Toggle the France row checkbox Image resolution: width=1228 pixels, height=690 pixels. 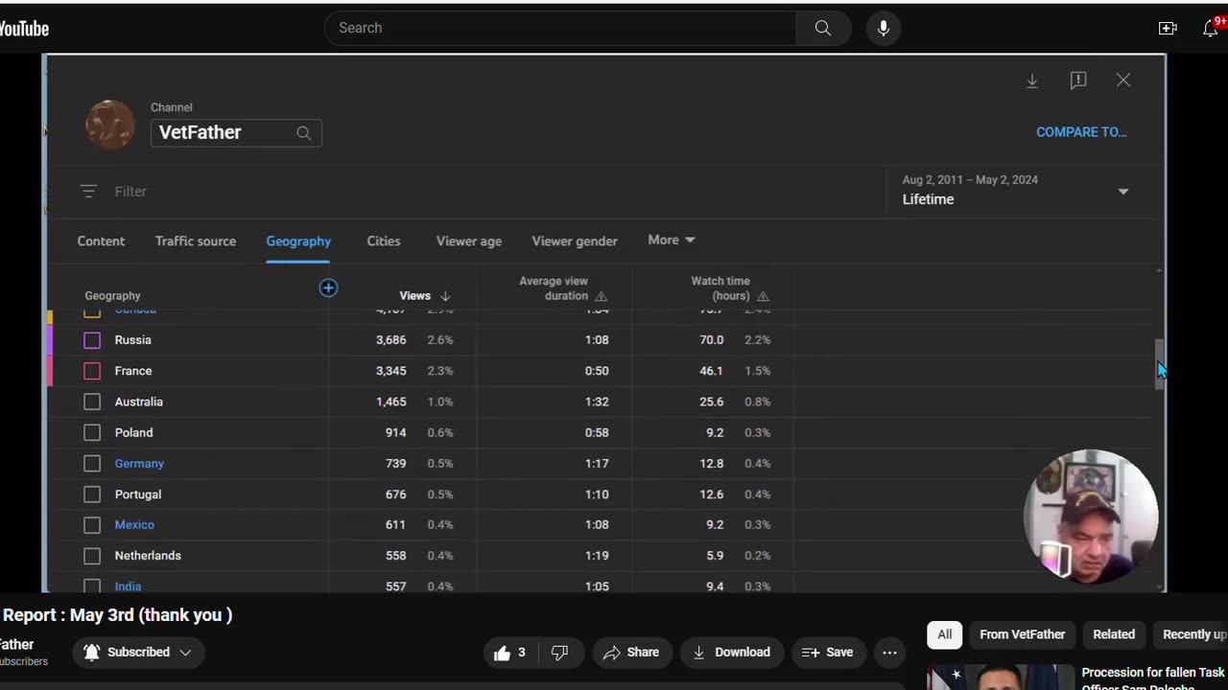point(92,371)
